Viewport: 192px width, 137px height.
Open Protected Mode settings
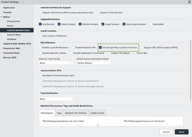[x=11, y=53]
